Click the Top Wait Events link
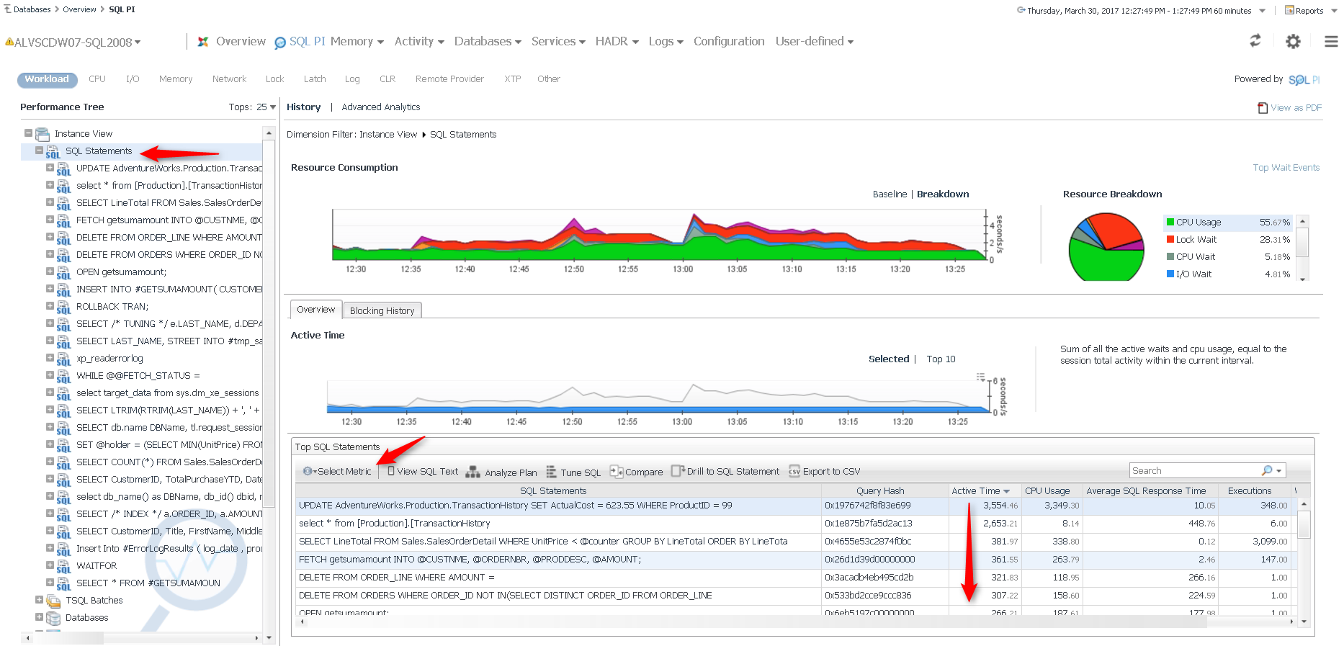The image size is (1344, 646). pos(1286,168)
